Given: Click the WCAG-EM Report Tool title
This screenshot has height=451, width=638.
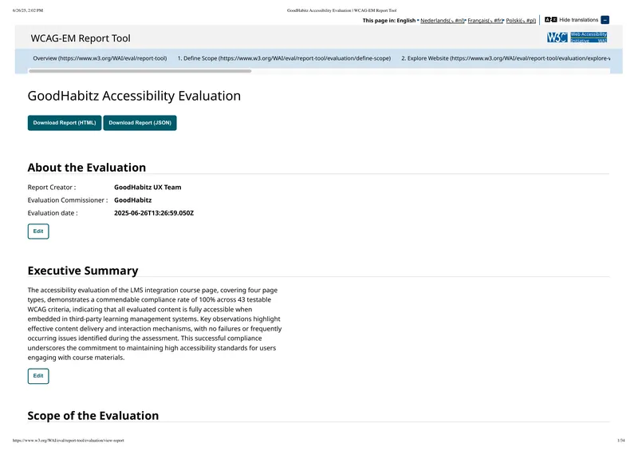Looking at the screenshot, I should click(81, 38).
